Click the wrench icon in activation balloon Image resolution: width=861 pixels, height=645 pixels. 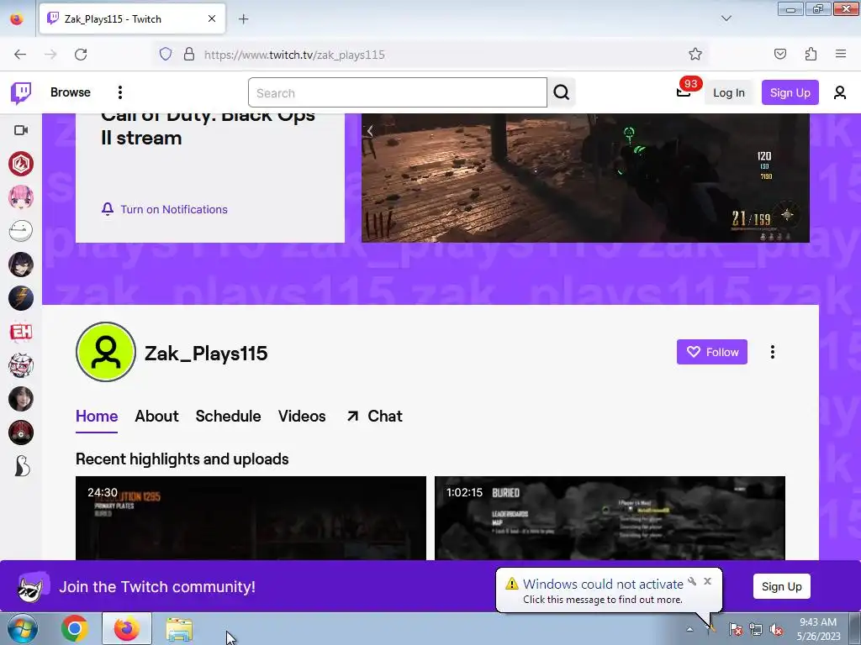(692, 581)
